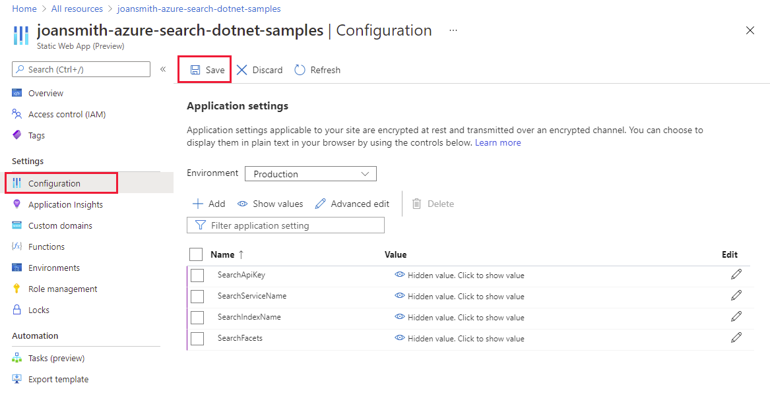Click the Save disk icon

tap(195, 70)
